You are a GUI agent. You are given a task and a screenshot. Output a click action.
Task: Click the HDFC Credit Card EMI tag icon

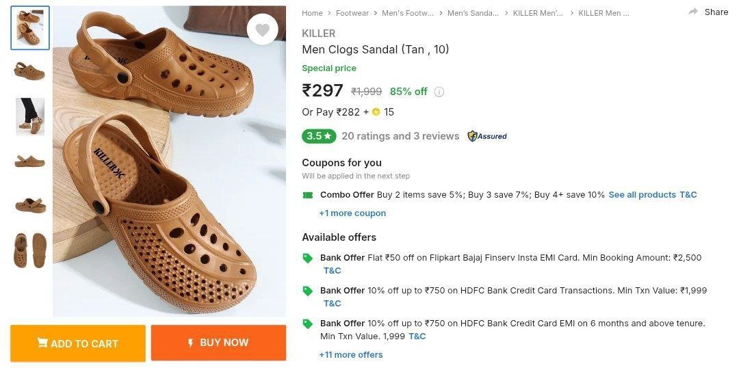click(x=308, y=324)
